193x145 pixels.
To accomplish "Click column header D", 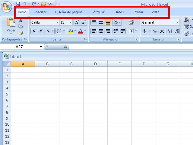I will click(95, 64).
